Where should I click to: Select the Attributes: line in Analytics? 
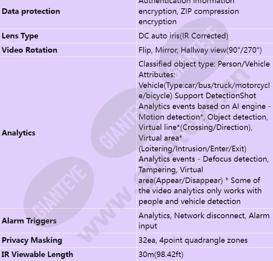[157, 75]
